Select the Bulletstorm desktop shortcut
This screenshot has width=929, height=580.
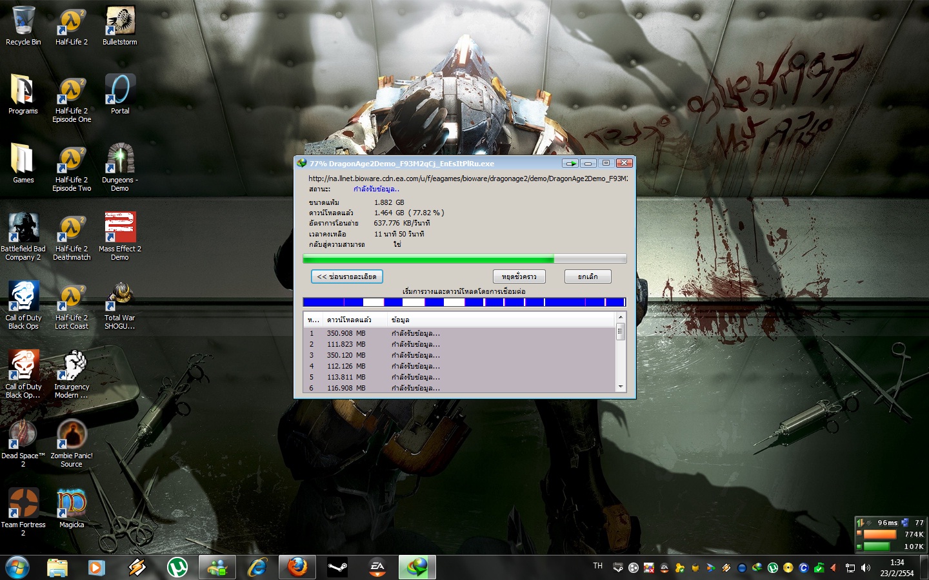120,26
